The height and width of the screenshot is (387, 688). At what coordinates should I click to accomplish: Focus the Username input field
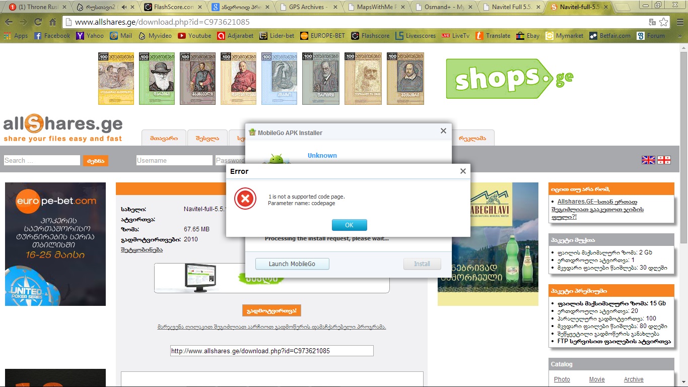(174, 160)
